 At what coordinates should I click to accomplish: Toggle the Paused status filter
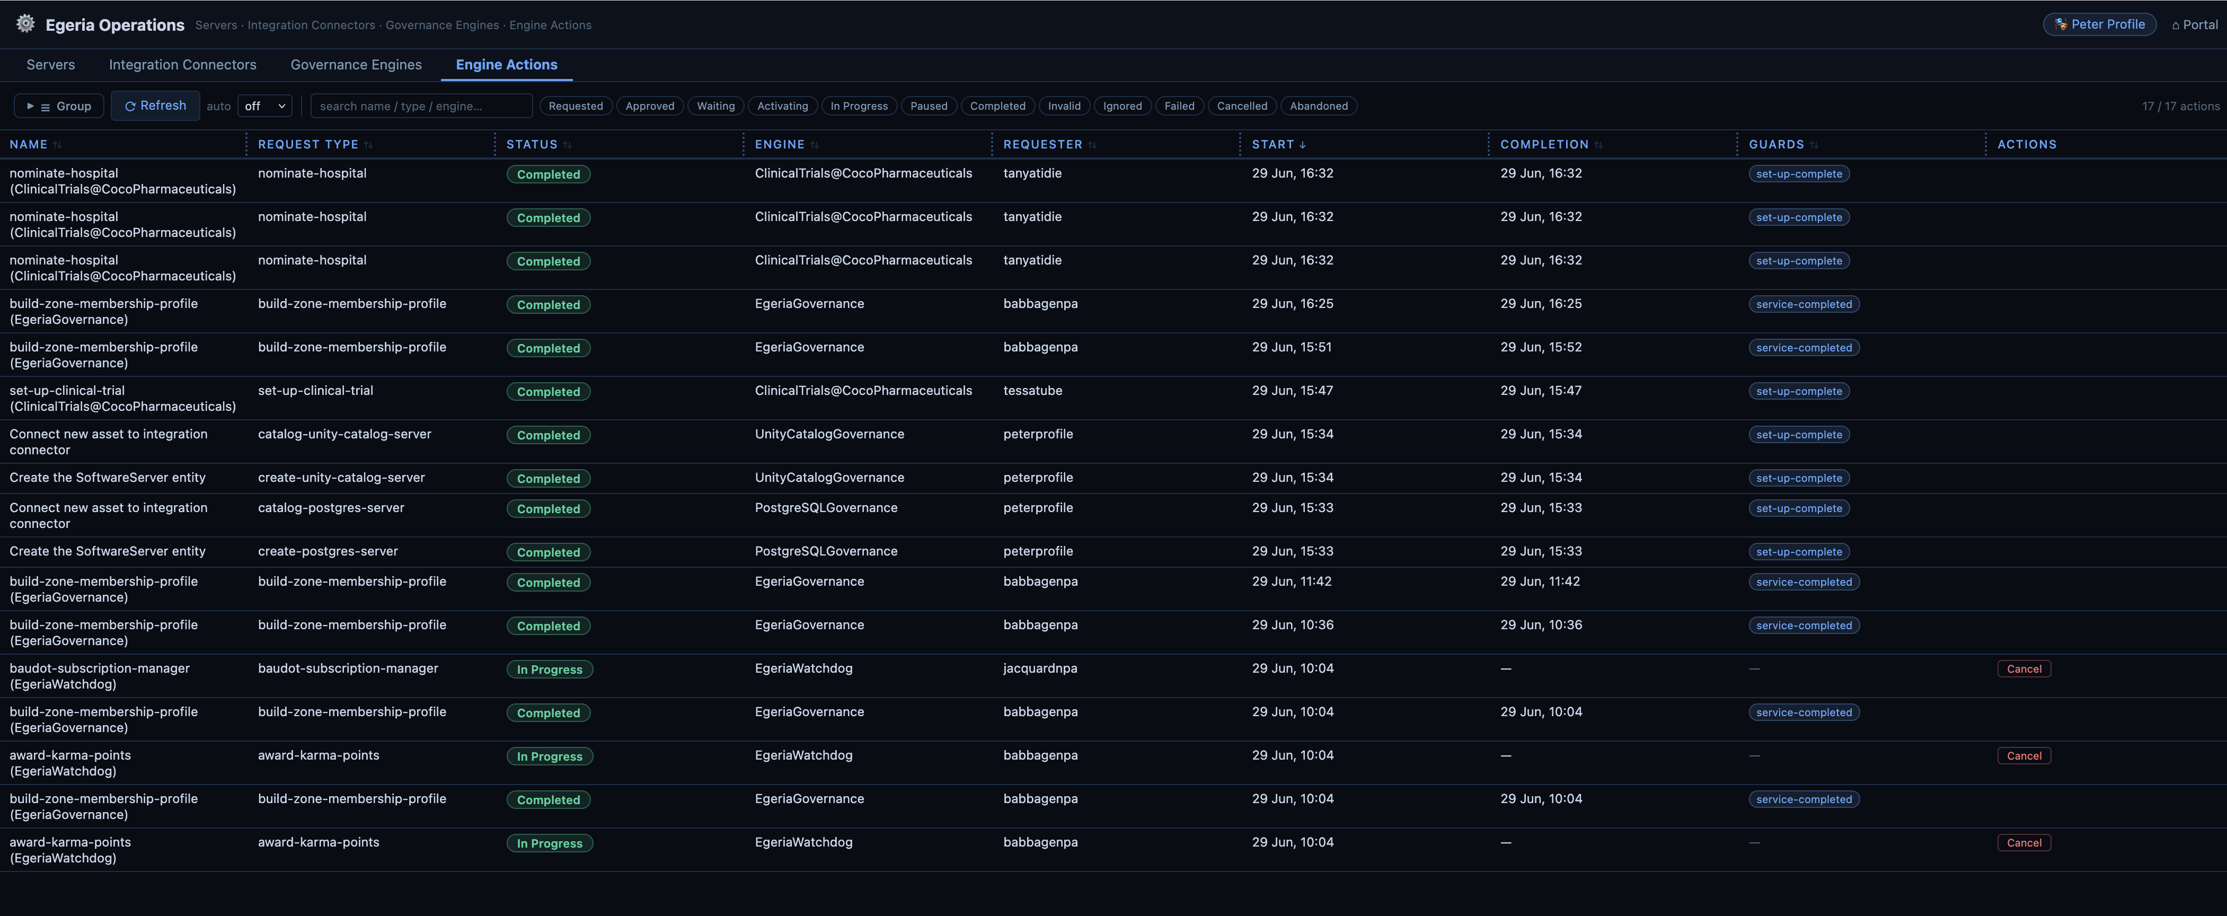pos(929,107)
